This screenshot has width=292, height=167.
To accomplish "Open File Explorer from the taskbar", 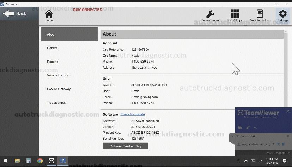I will 17,161.
